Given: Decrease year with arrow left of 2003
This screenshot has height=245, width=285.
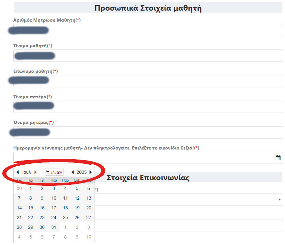Looking at the screenshot, I should [73, 172].
